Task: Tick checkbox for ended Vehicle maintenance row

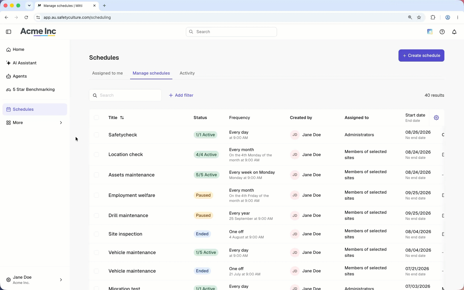Action: click(x=96, y=271)
